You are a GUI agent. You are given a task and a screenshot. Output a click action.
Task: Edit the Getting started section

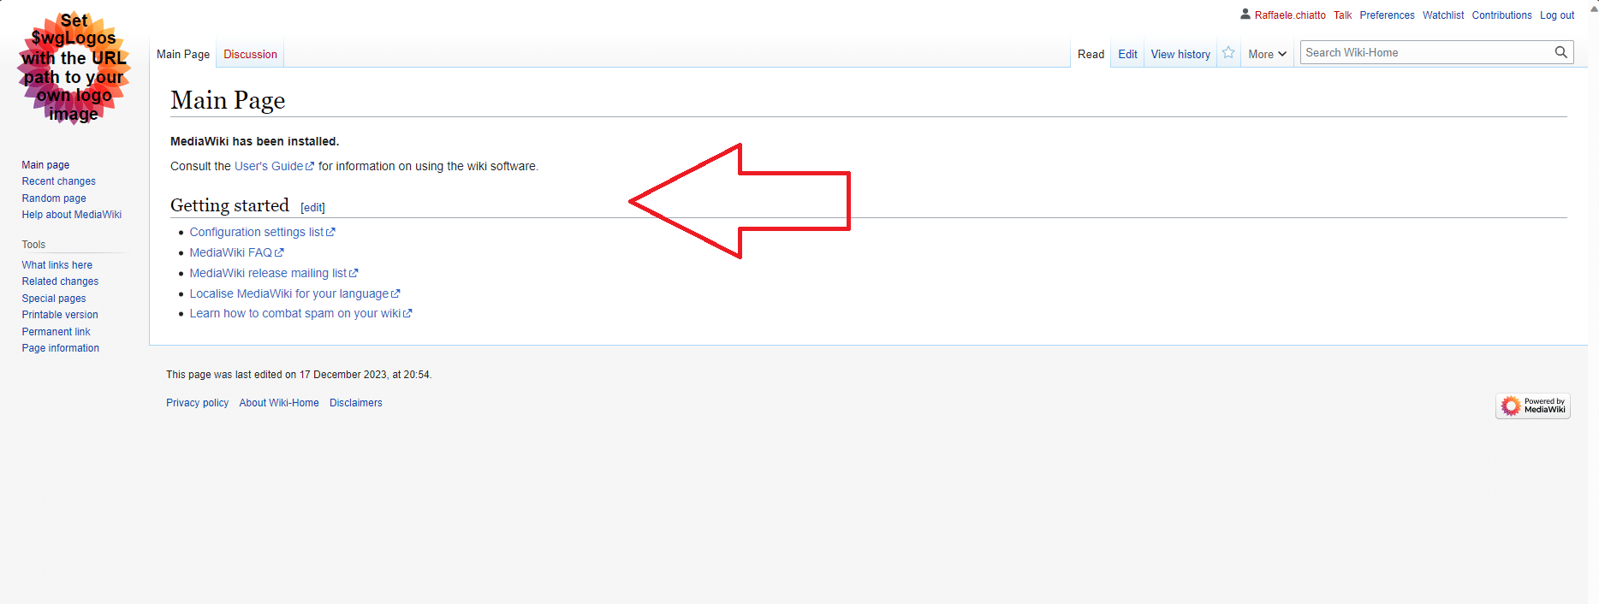[x=313, y=208]
